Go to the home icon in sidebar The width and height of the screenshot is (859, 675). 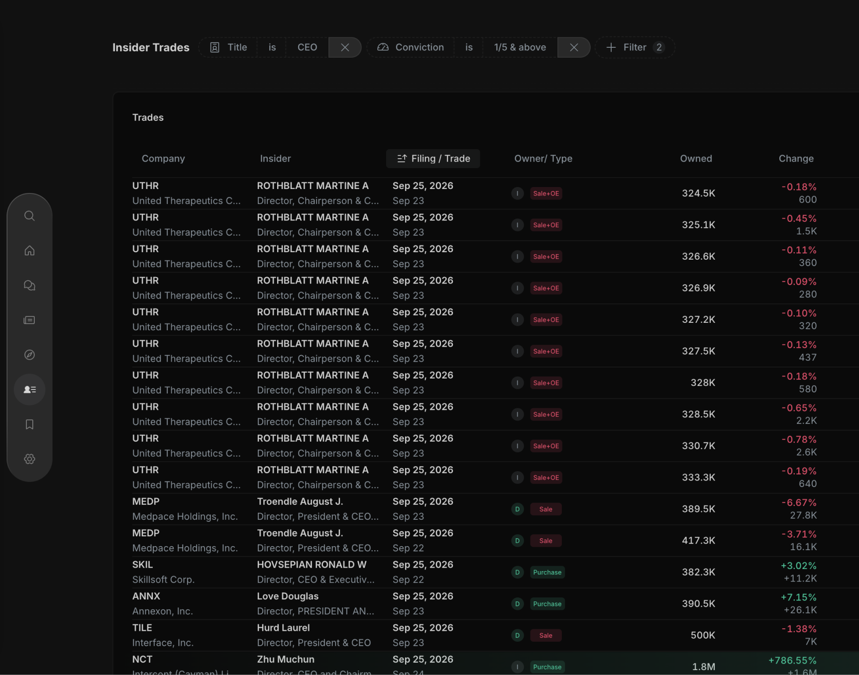click(29, 250)
